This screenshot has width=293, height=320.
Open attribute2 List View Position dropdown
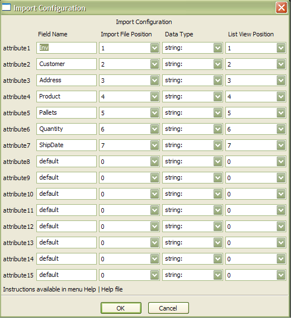281,64
